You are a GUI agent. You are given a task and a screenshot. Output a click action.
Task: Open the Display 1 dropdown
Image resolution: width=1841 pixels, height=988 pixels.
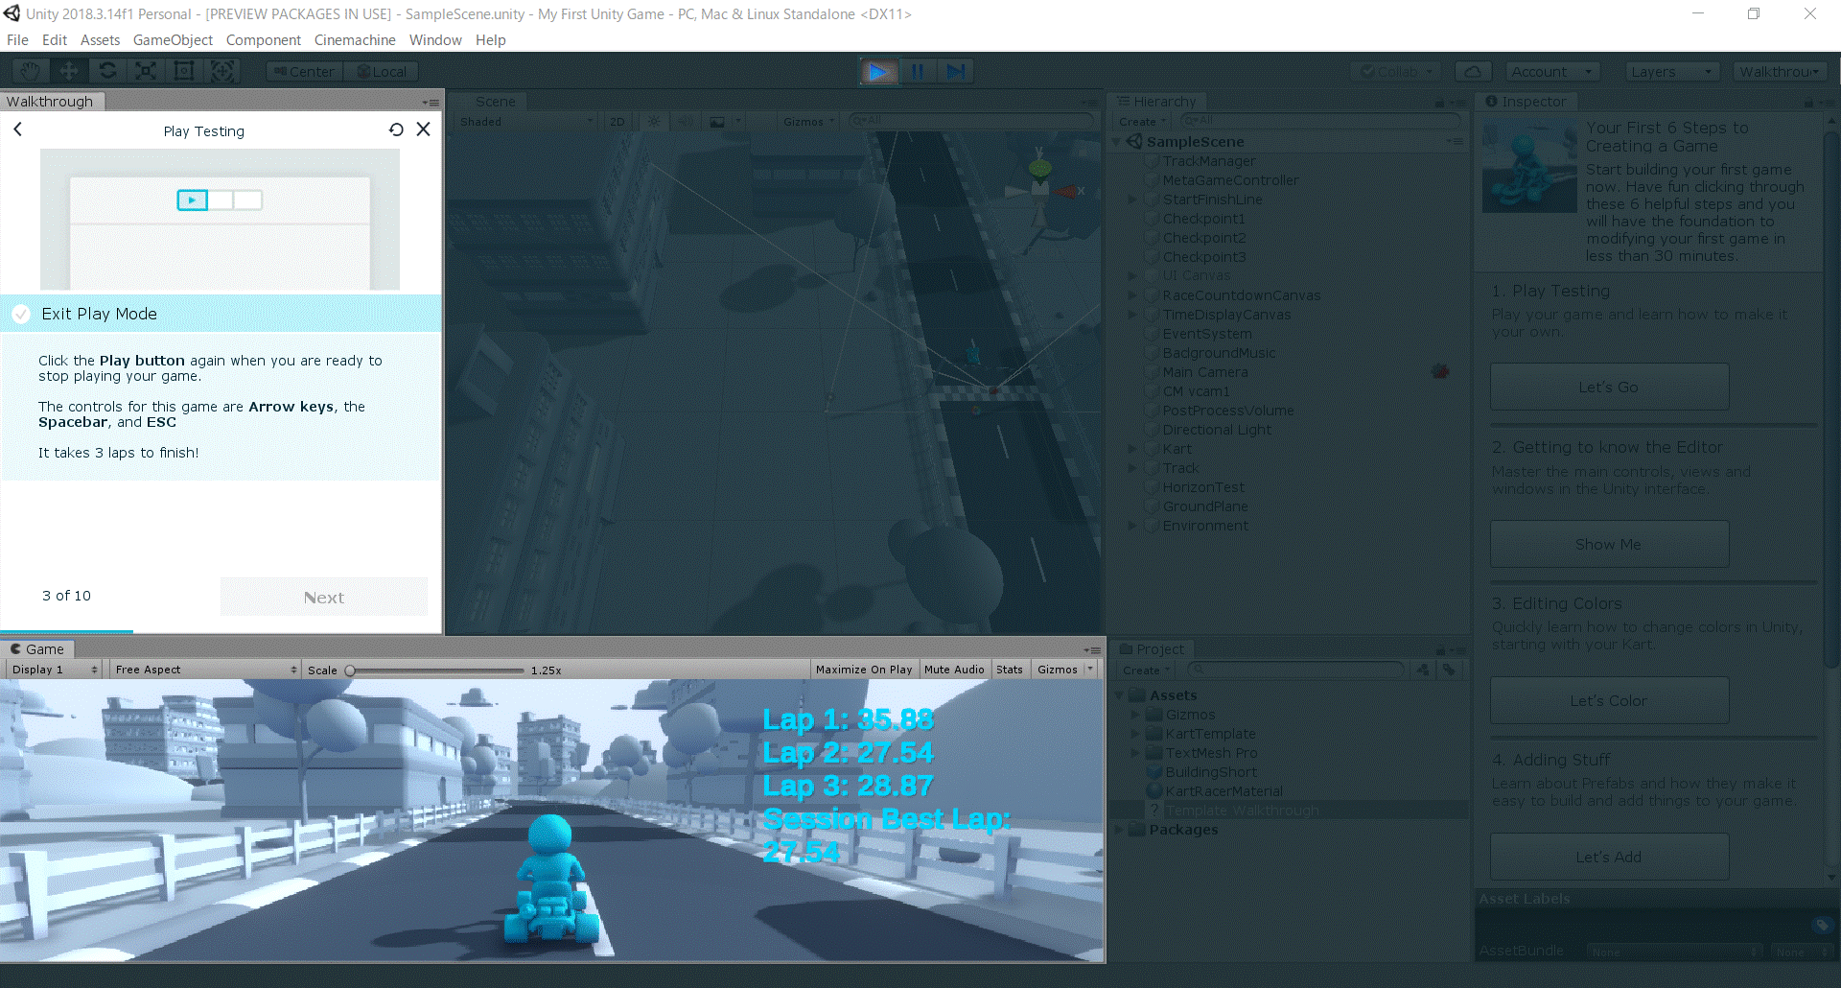[55, 670]
